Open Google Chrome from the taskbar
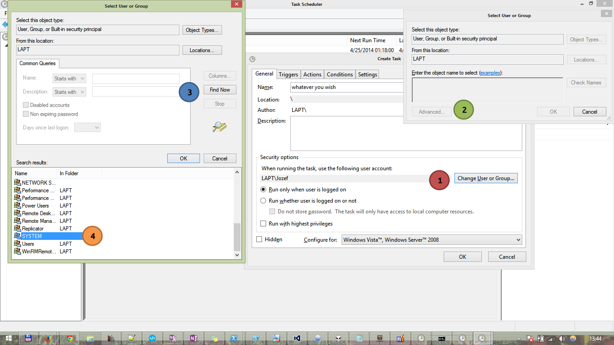Image resolution: width=614 pixels, height=345 pixels. [x=69, y=338]
